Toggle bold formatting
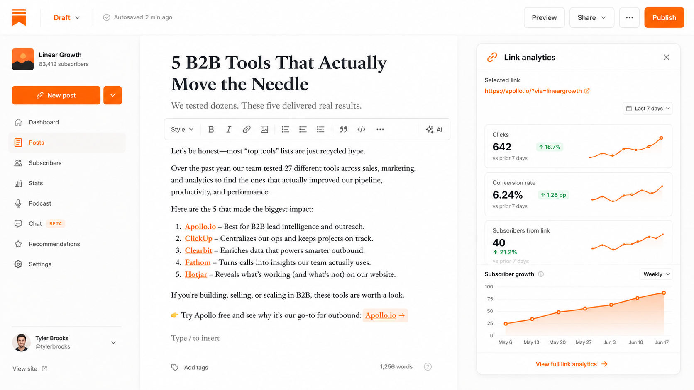This screenshot has width=694, height=390. click(x=211, y=129)
